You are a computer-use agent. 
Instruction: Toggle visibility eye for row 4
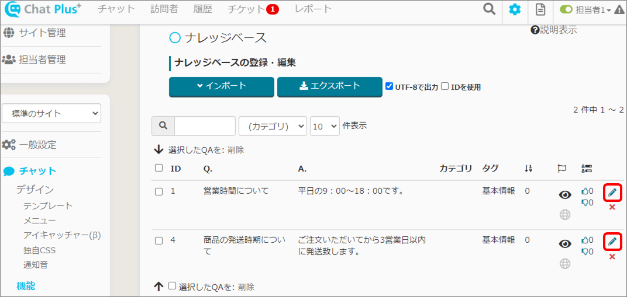click(564, 243)
